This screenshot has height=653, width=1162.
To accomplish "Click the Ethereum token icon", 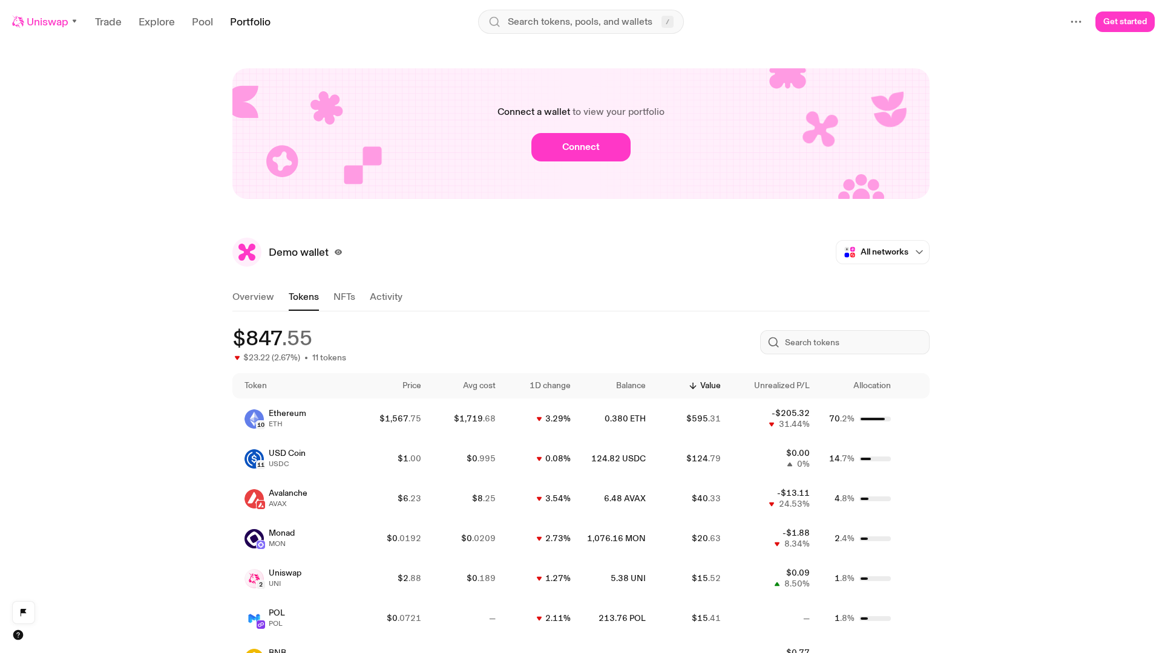I will 254,418.
